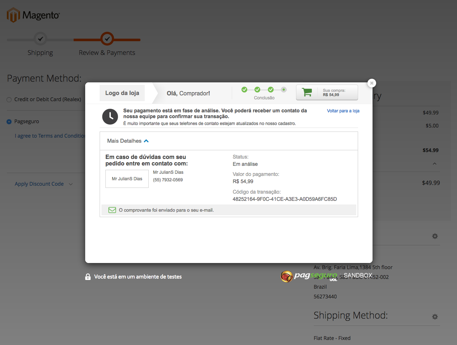This screenshot has height=345, width=457.
Task: Click Voltar para a loja link
Action: (x=343, y=111)
